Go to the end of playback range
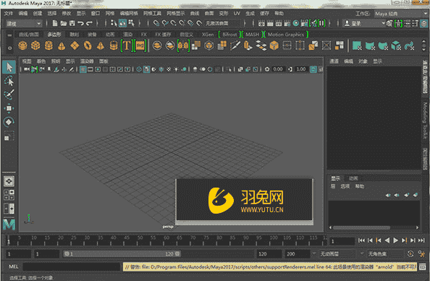 pos(421,240)
